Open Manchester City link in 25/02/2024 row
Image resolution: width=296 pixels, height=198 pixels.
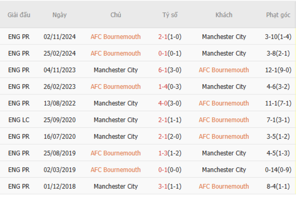point(224,53)
